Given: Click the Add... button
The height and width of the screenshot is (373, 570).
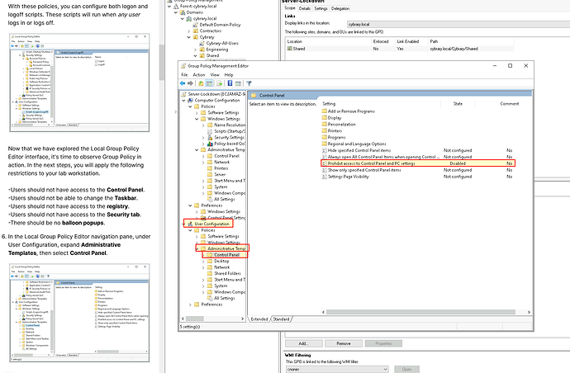Looking at the screenshot, I should (303, 342).
